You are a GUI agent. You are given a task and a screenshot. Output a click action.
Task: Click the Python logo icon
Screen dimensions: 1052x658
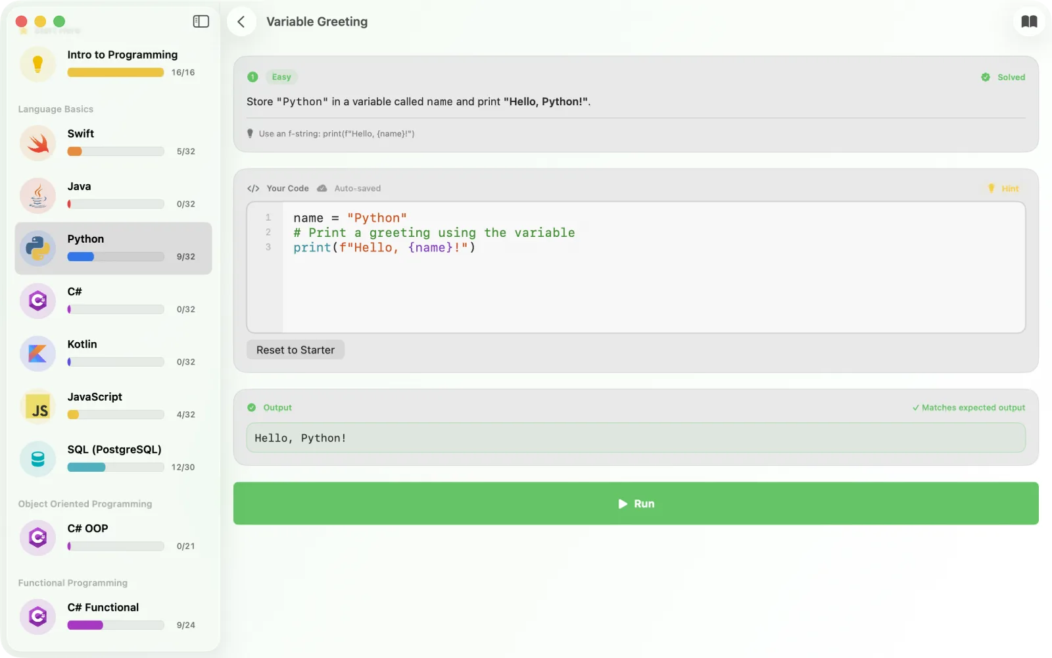coord(37,248)
